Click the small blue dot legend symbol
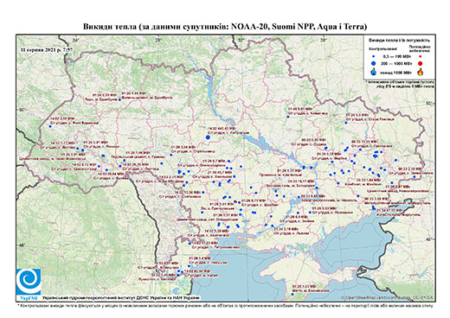This screenshot has width=450, height=318. click(x=373, y=57)
